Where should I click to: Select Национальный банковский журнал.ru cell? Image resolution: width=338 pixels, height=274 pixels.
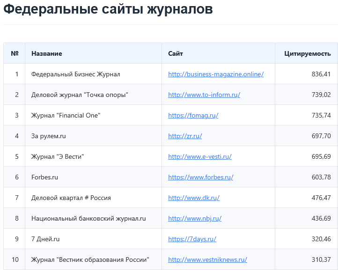click(93, 218)
